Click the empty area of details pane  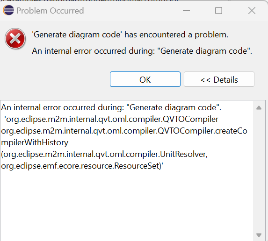126,205
